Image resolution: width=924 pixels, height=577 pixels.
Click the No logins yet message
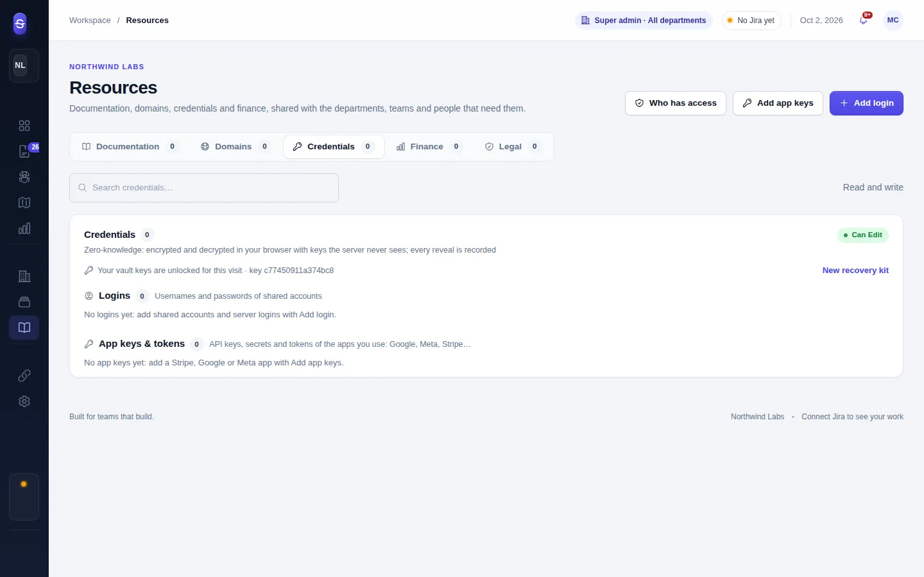pos(210,315)
